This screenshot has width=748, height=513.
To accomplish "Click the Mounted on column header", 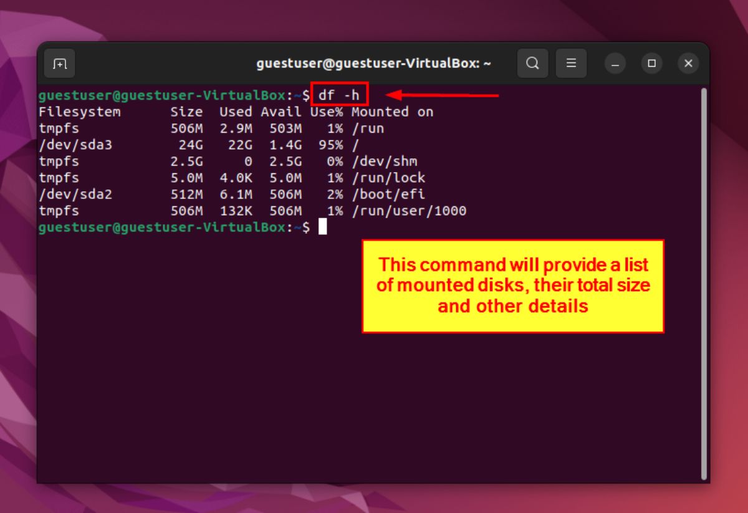I will 392,112.
